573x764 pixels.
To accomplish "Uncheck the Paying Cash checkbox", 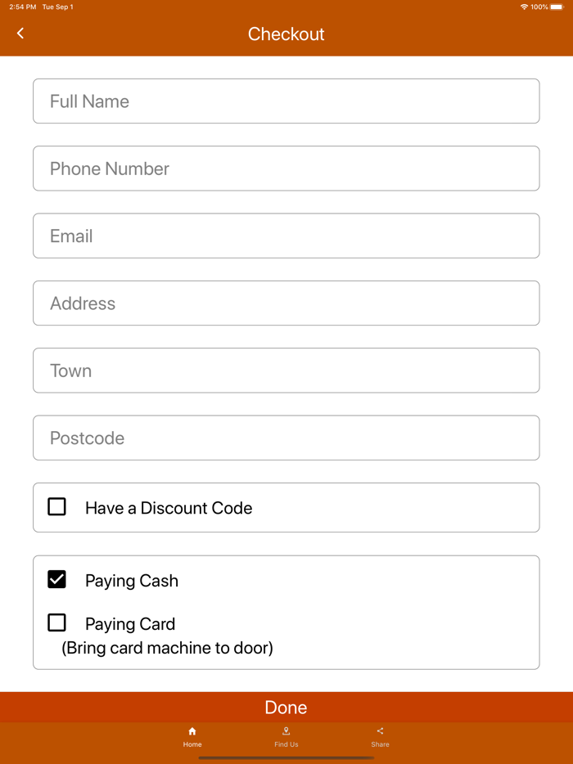I will [56, 579].
